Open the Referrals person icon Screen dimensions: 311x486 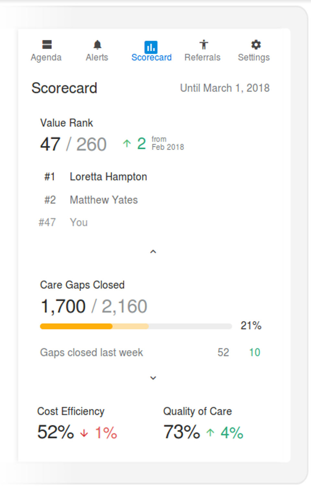click(203, 44)
